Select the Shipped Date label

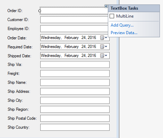pos(19,56)
